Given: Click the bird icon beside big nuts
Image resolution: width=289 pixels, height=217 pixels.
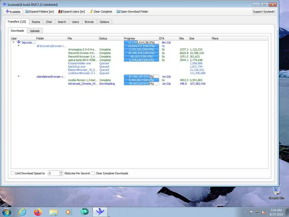Looking at the screenshot, I should [x=19, y=42].
